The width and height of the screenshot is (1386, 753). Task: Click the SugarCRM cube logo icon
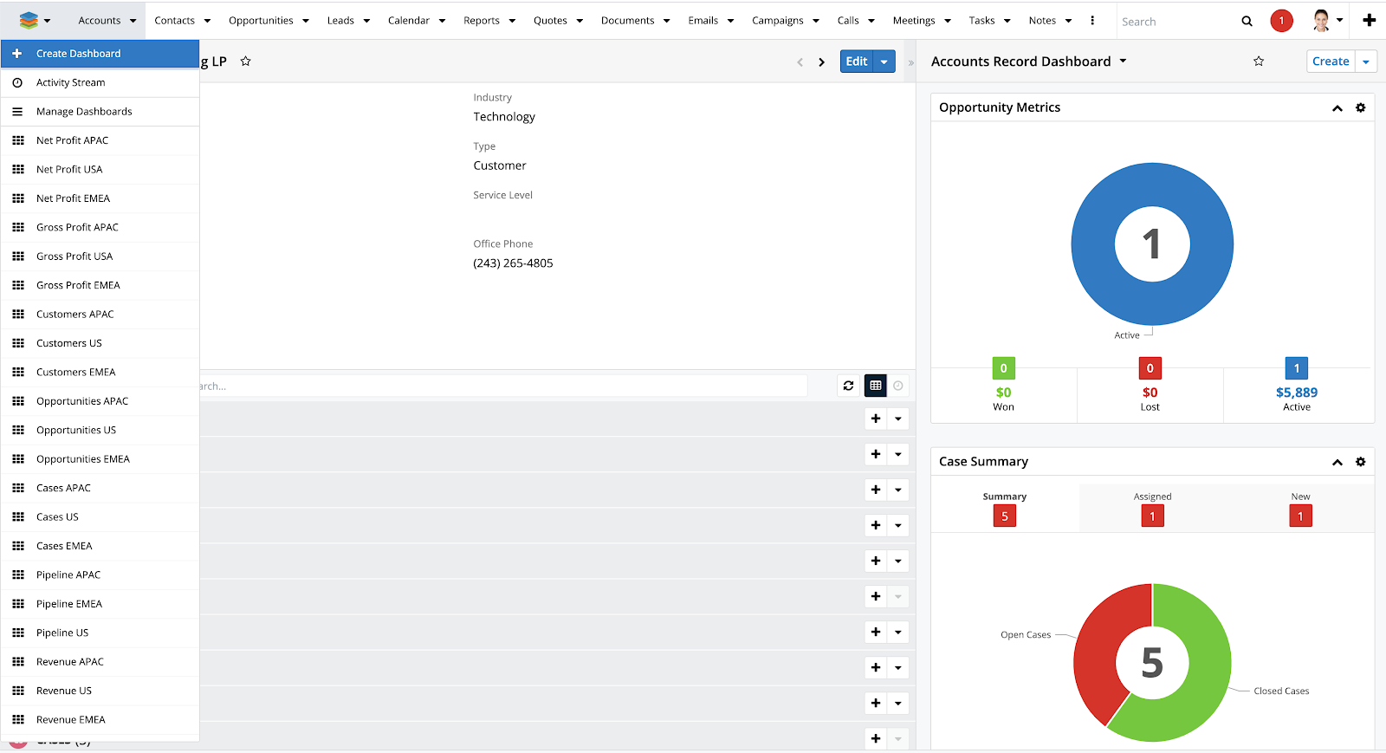coord(29,20)
